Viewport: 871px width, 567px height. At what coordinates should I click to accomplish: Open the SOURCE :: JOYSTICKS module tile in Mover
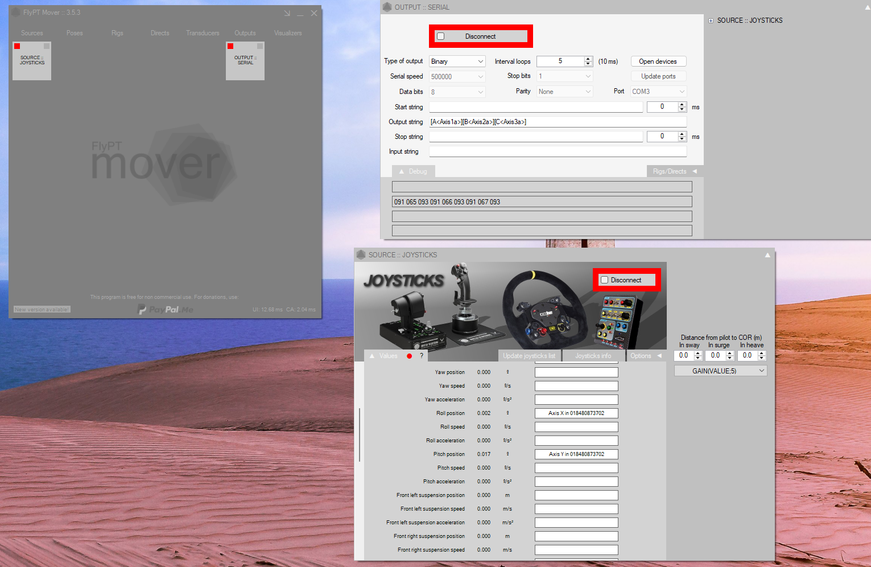32,60
